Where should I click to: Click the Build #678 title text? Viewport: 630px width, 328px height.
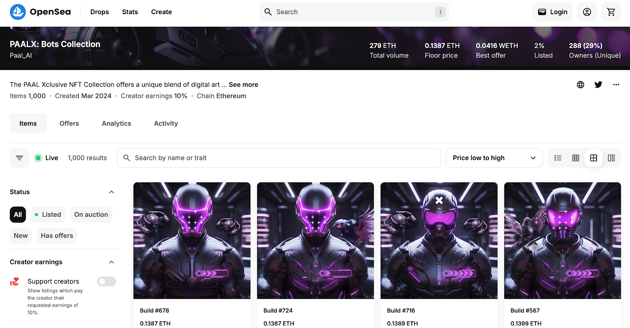click(154, 310)
